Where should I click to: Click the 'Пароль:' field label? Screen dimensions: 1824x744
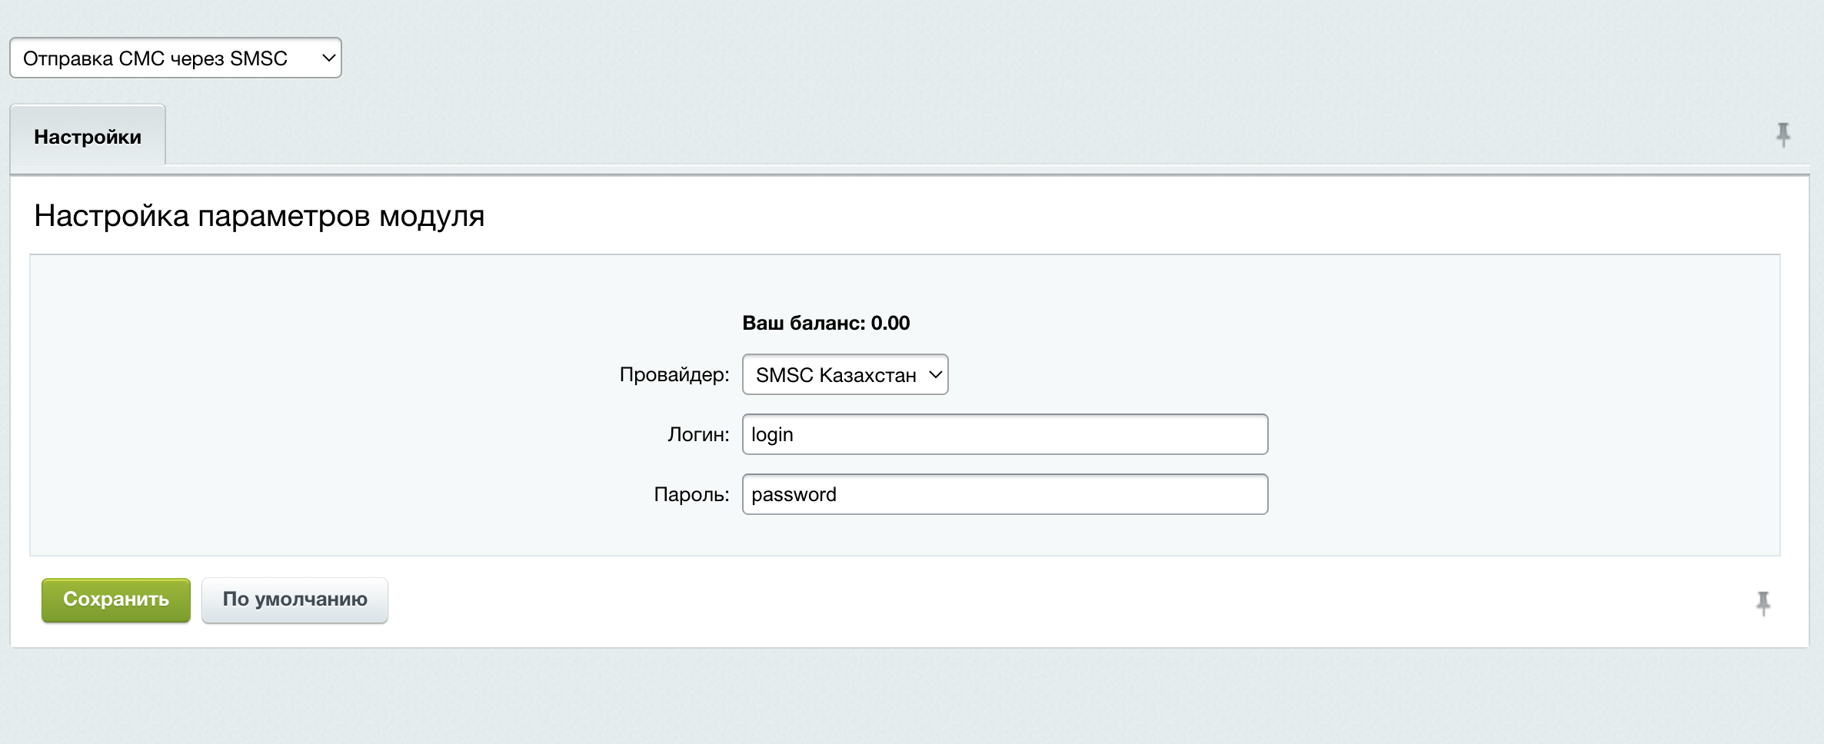pyautogui.click(x=691, y=495)
